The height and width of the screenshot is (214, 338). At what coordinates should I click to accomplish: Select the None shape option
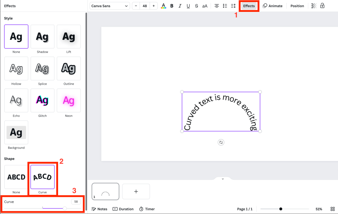click(x=16, y=177)
